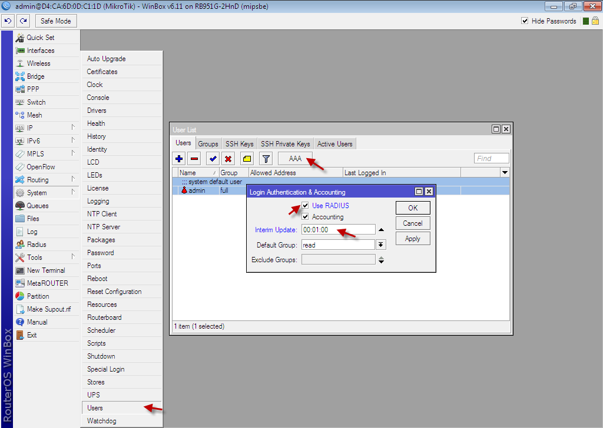Switch to the SSH Keys tab
This screenshot has width=603, height=428.
click(x=239, y=144)
